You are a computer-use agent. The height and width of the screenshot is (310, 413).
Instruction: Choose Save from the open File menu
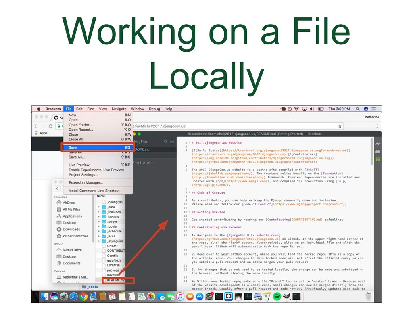point(73,147)
